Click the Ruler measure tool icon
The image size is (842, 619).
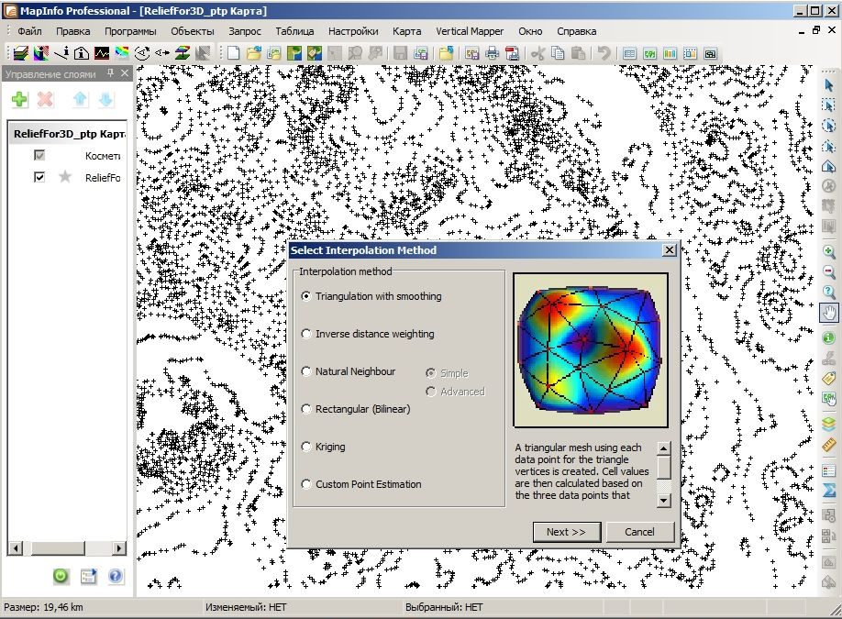[828, 445]
